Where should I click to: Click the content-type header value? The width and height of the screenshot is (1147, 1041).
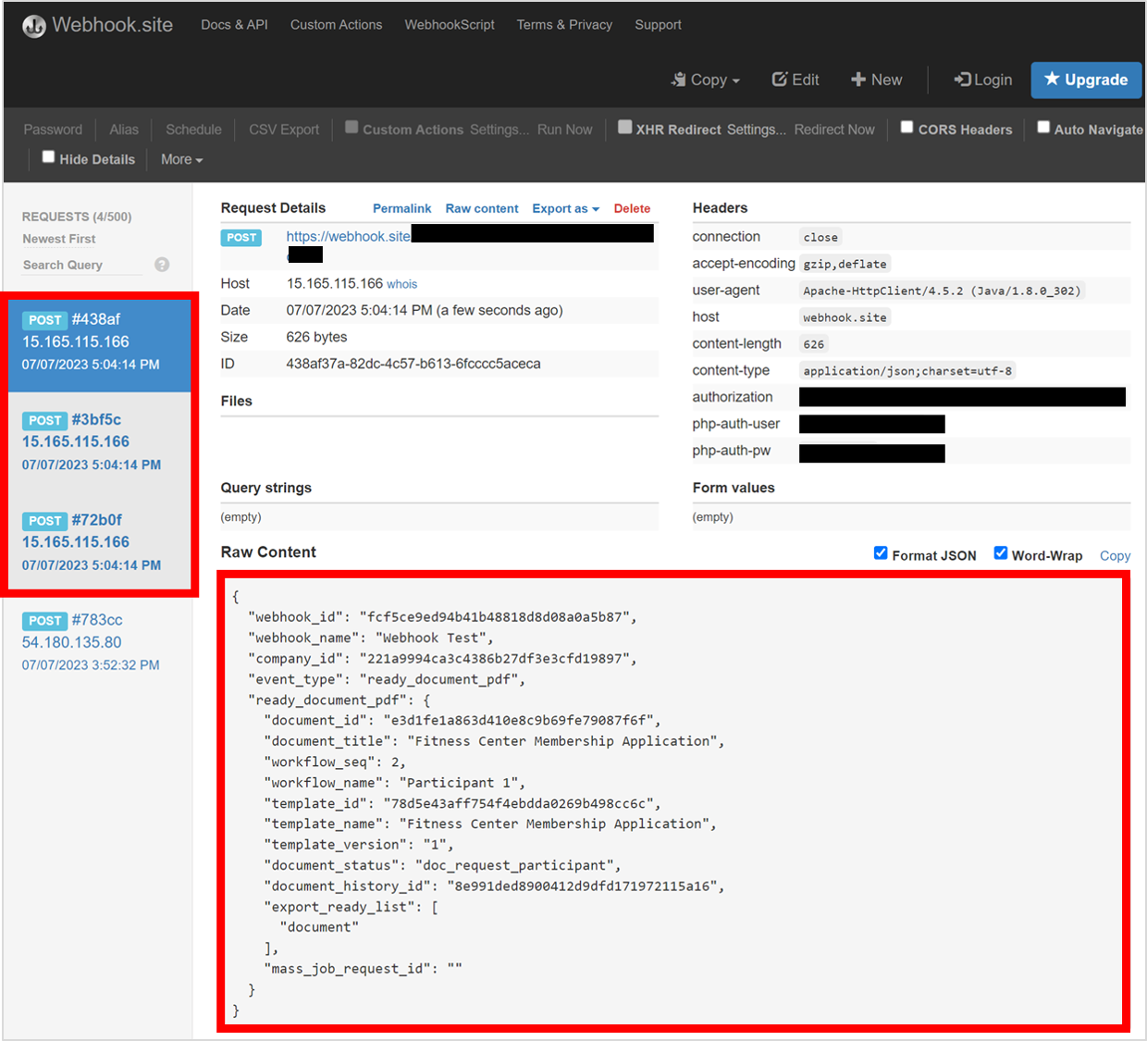tap(907, 371)
